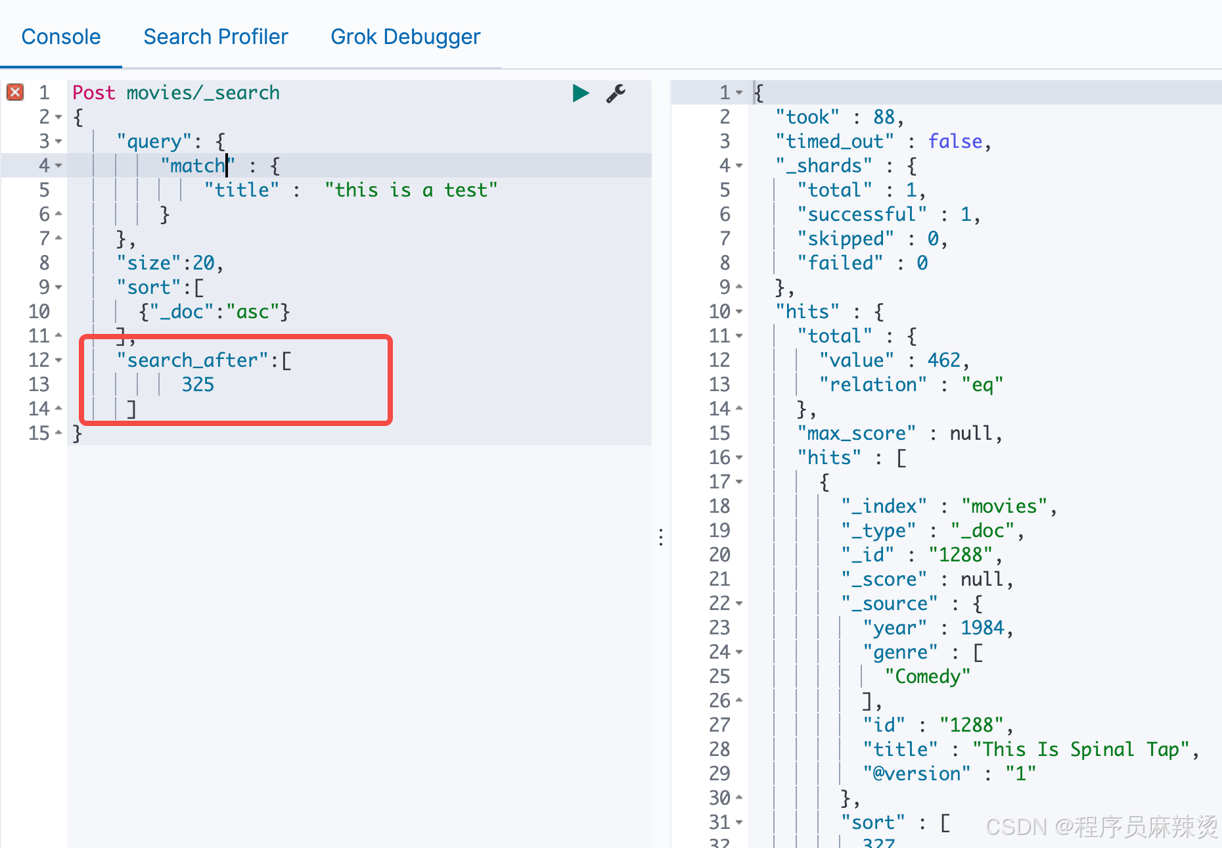Collapse the "_source" fold arrow on response line 22
1222x848 pixels.
(739, 603)
